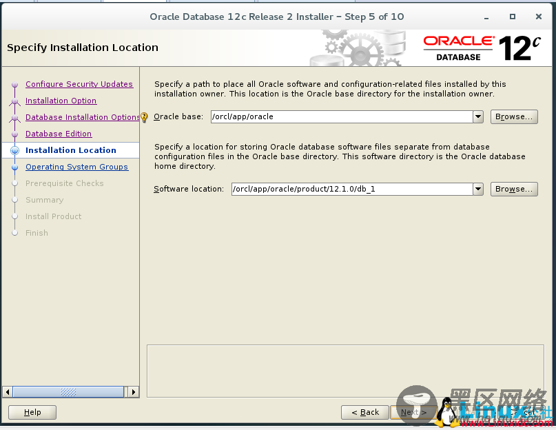556x430 pixels.
Task: Browse for Software location directory
Action: 514,189
